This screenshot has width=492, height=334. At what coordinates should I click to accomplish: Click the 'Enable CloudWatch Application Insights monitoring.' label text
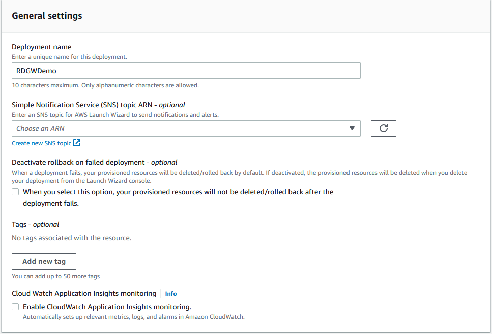tap(107, 307)
